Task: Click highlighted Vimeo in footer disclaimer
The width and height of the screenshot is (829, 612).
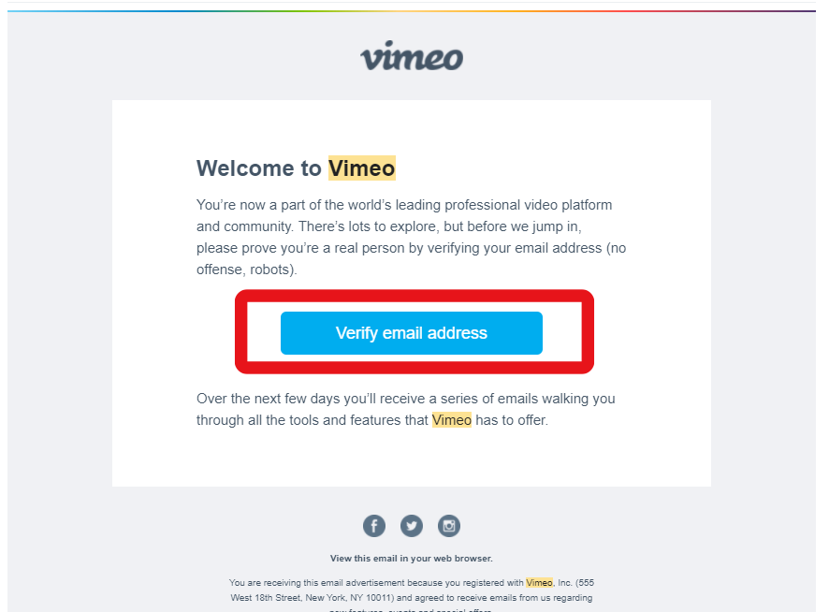Action: click(x=539, y=582)
